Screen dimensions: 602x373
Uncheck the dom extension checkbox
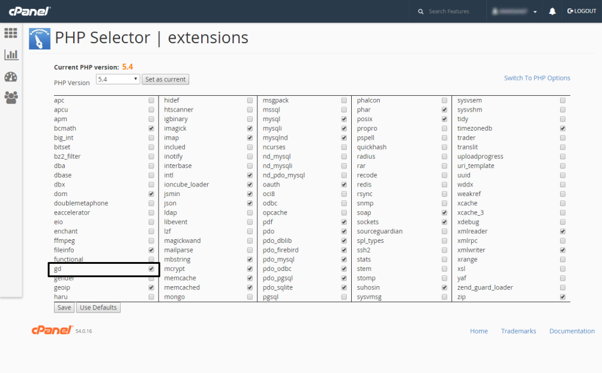click(x=151, y=194)
